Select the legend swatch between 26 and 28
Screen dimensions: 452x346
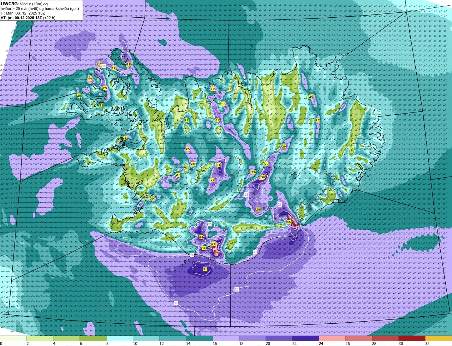click(x=359, y=339)
